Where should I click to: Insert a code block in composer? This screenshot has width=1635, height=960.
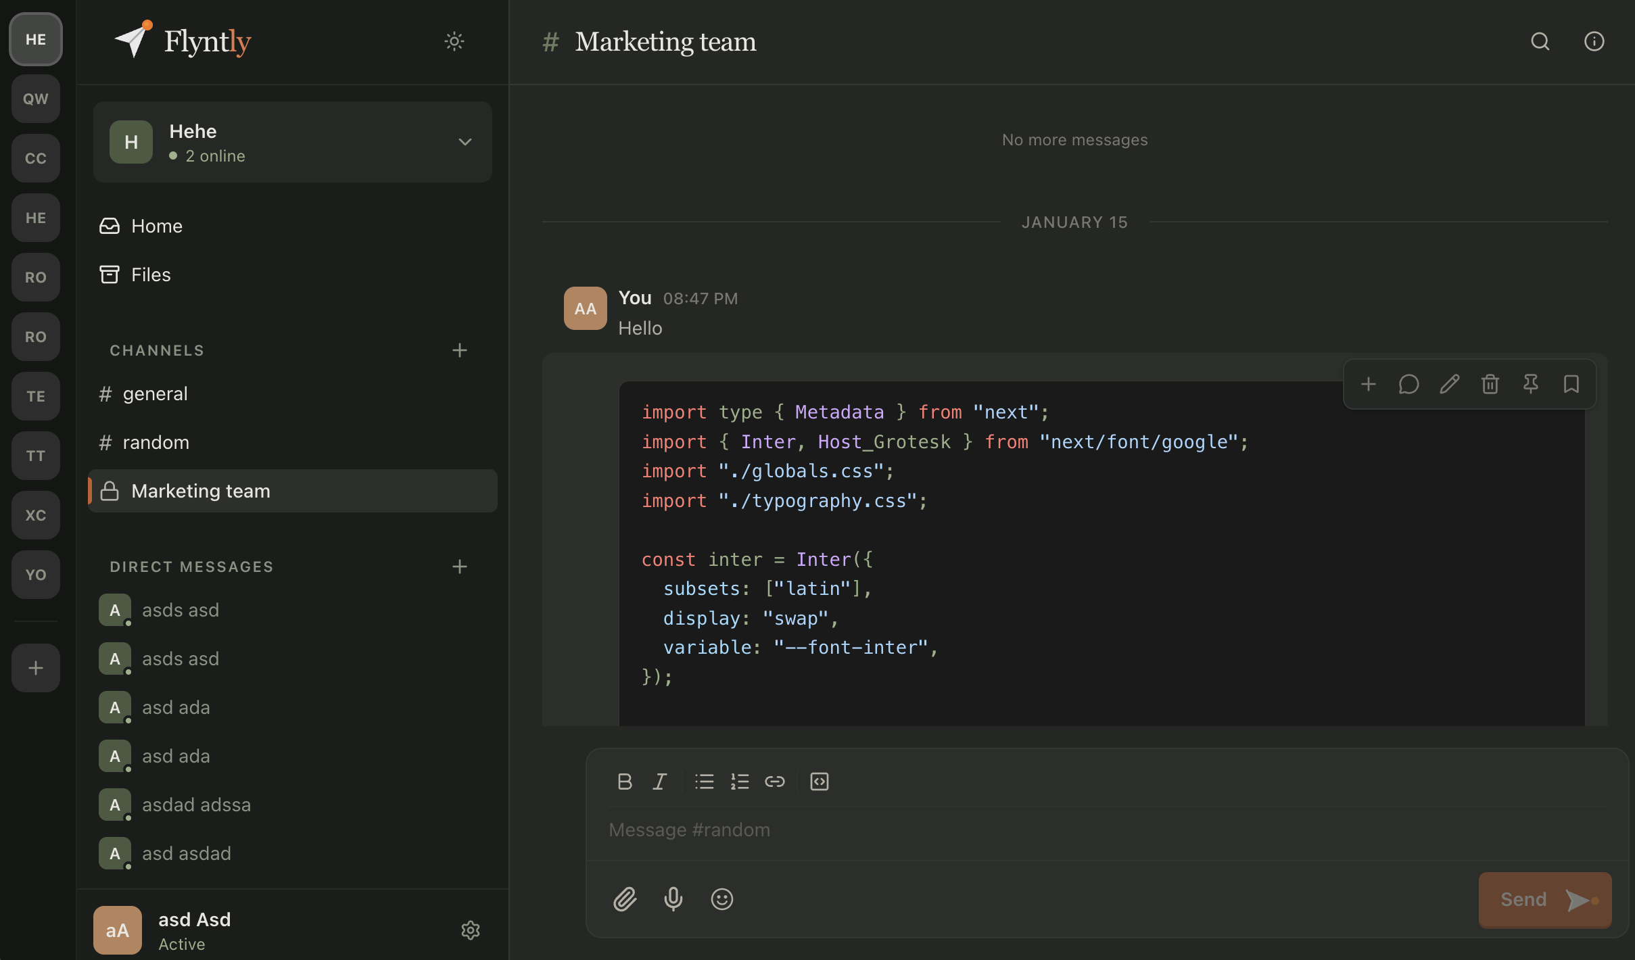coord(819,782)
